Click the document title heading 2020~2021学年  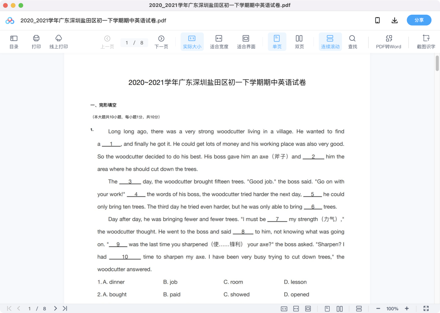click(x=217, y=83)
